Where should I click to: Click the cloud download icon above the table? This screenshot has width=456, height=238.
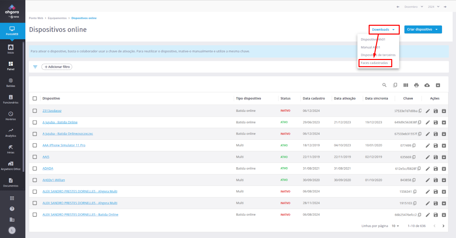coord(427,85)
